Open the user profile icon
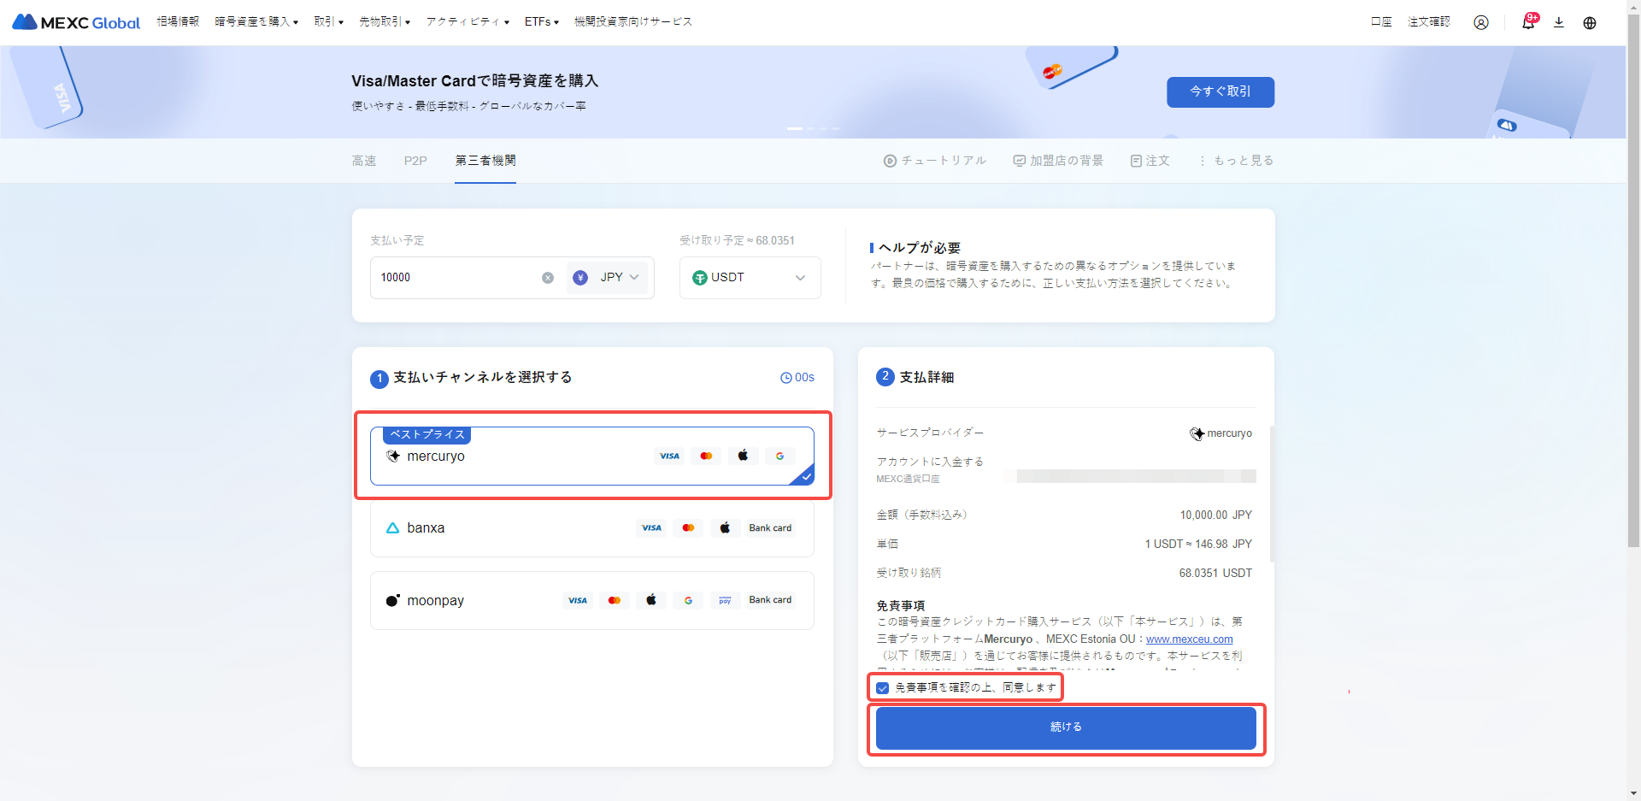This screenshot has width=1641, height=801. [x=1480, y=22]
